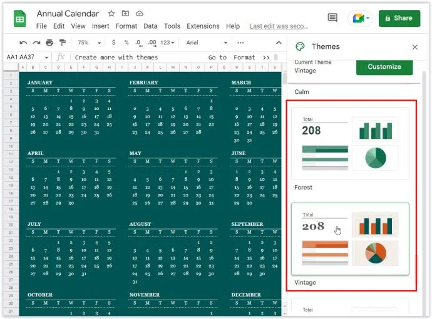Click the Share button

click(399, 18)
